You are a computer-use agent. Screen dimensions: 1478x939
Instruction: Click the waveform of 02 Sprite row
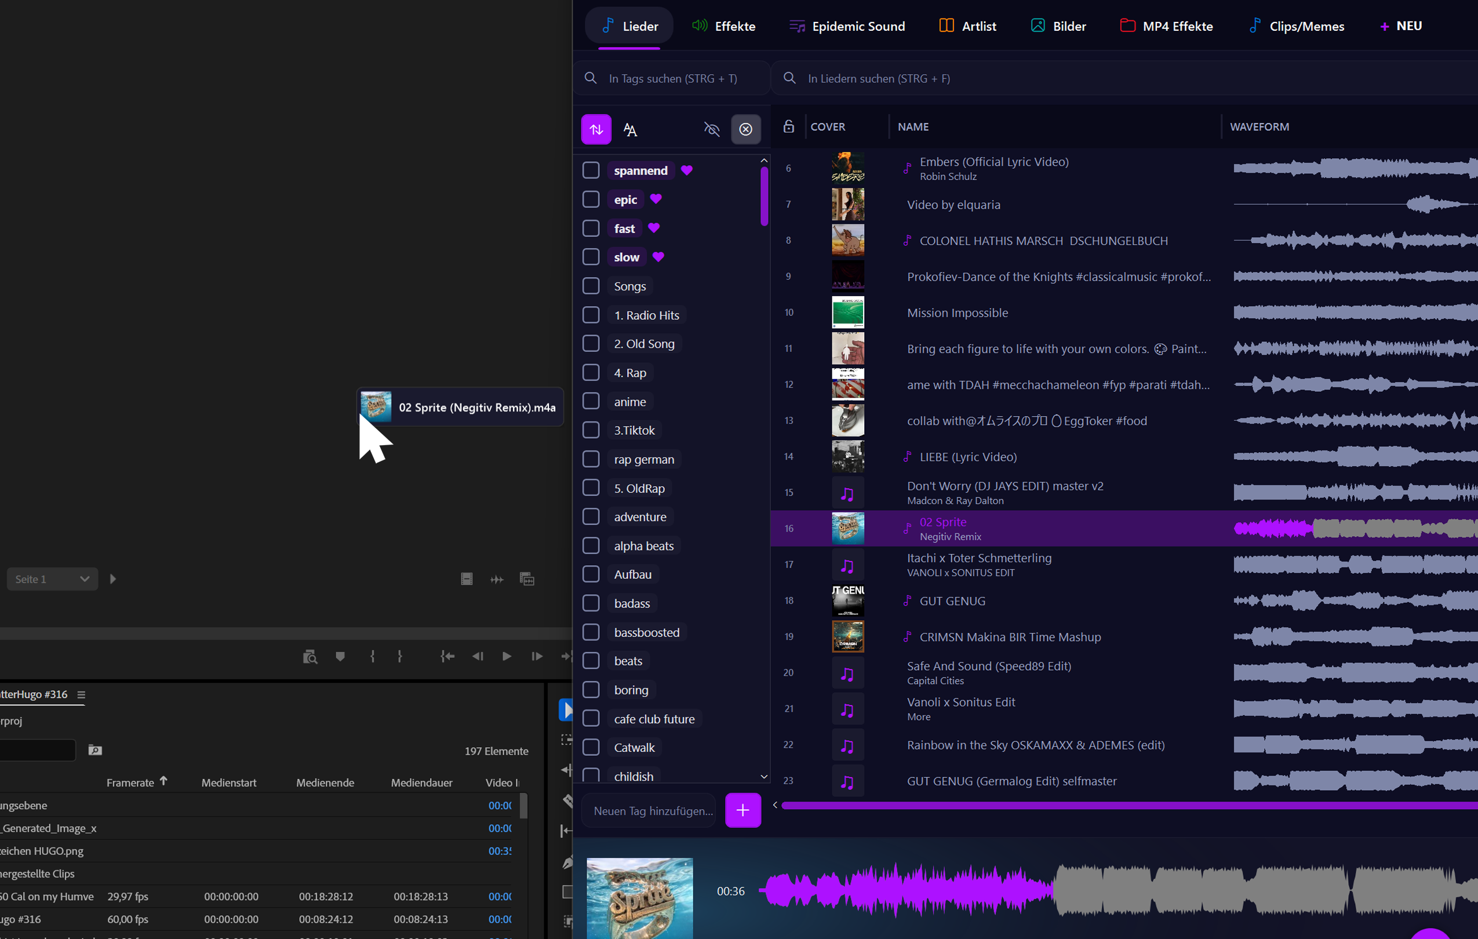(1355, 528)
